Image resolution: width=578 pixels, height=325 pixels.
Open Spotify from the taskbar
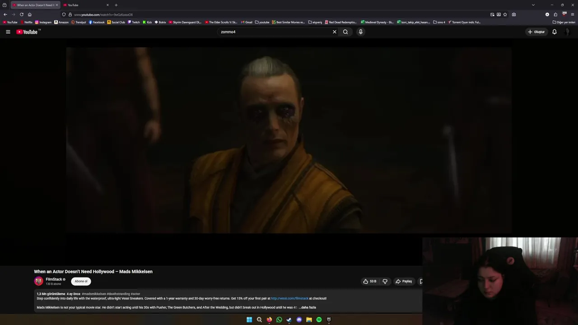(x=319, y=320)
